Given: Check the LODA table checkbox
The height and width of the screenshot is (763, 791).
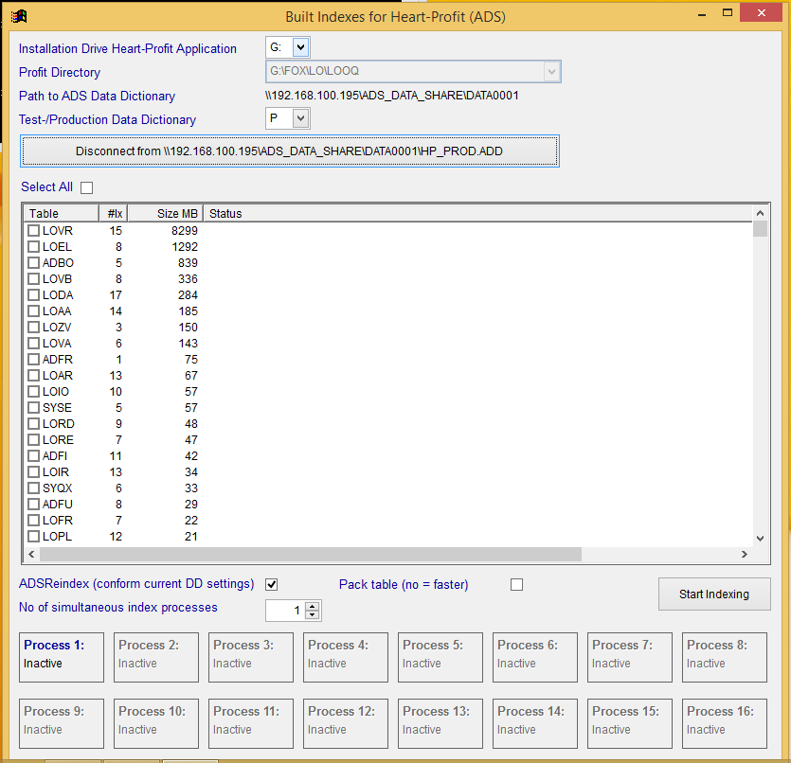Looking at the screenshot, I should coord(34,295).
